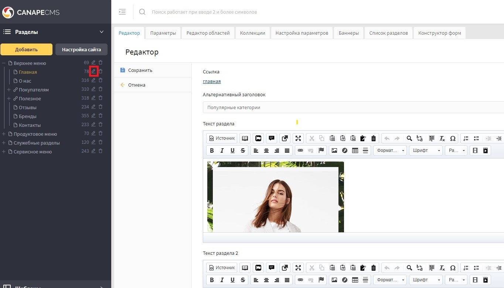Click the yellow Добавить button
504x288 pixels.
click(26, 49)
